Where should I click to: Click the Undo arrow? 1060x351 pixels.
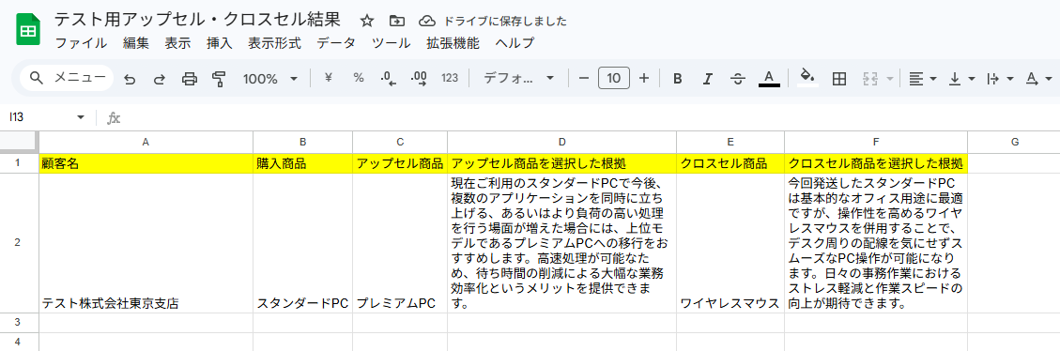[x=130, y=79]
